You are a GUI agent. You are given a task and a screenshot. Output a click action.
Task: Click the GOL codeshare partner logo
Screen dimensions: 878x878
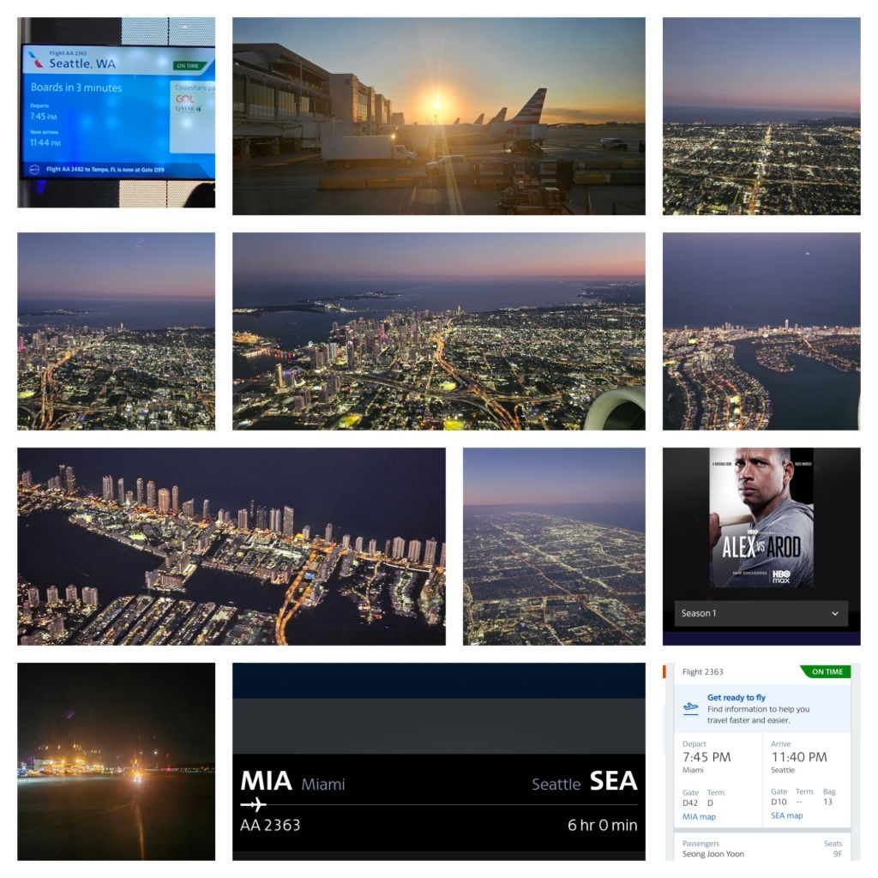tap(185, 99)
